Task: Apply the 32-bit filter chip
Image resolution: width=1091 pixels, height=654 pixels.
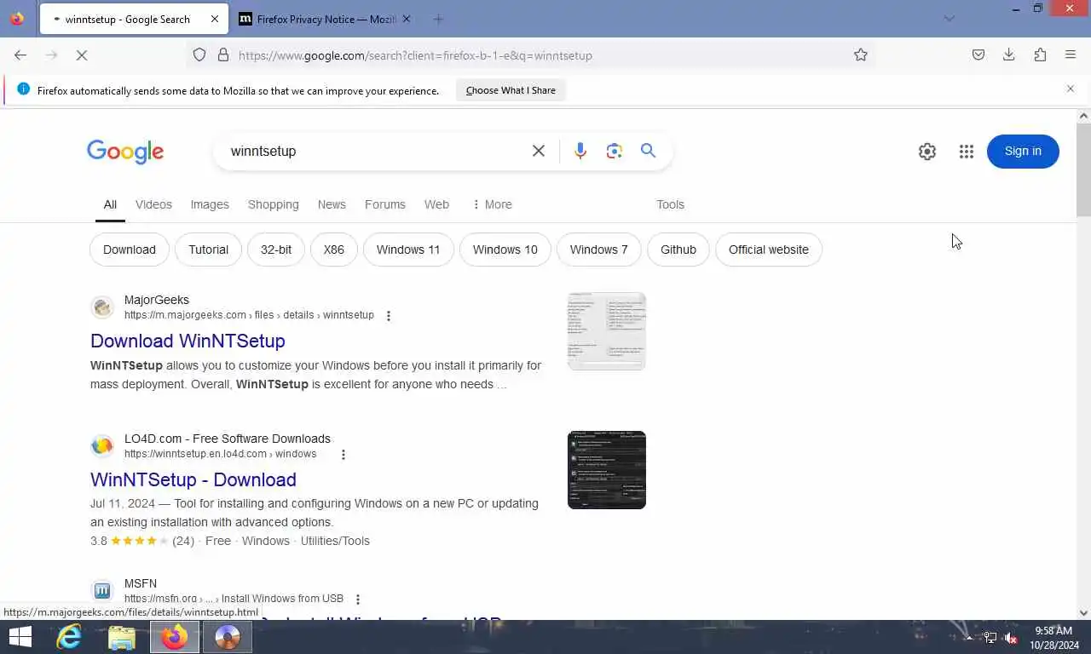Action: 276,250
